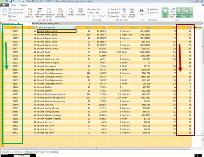Switch to Diagram View
204x157 pixels.
172,13
